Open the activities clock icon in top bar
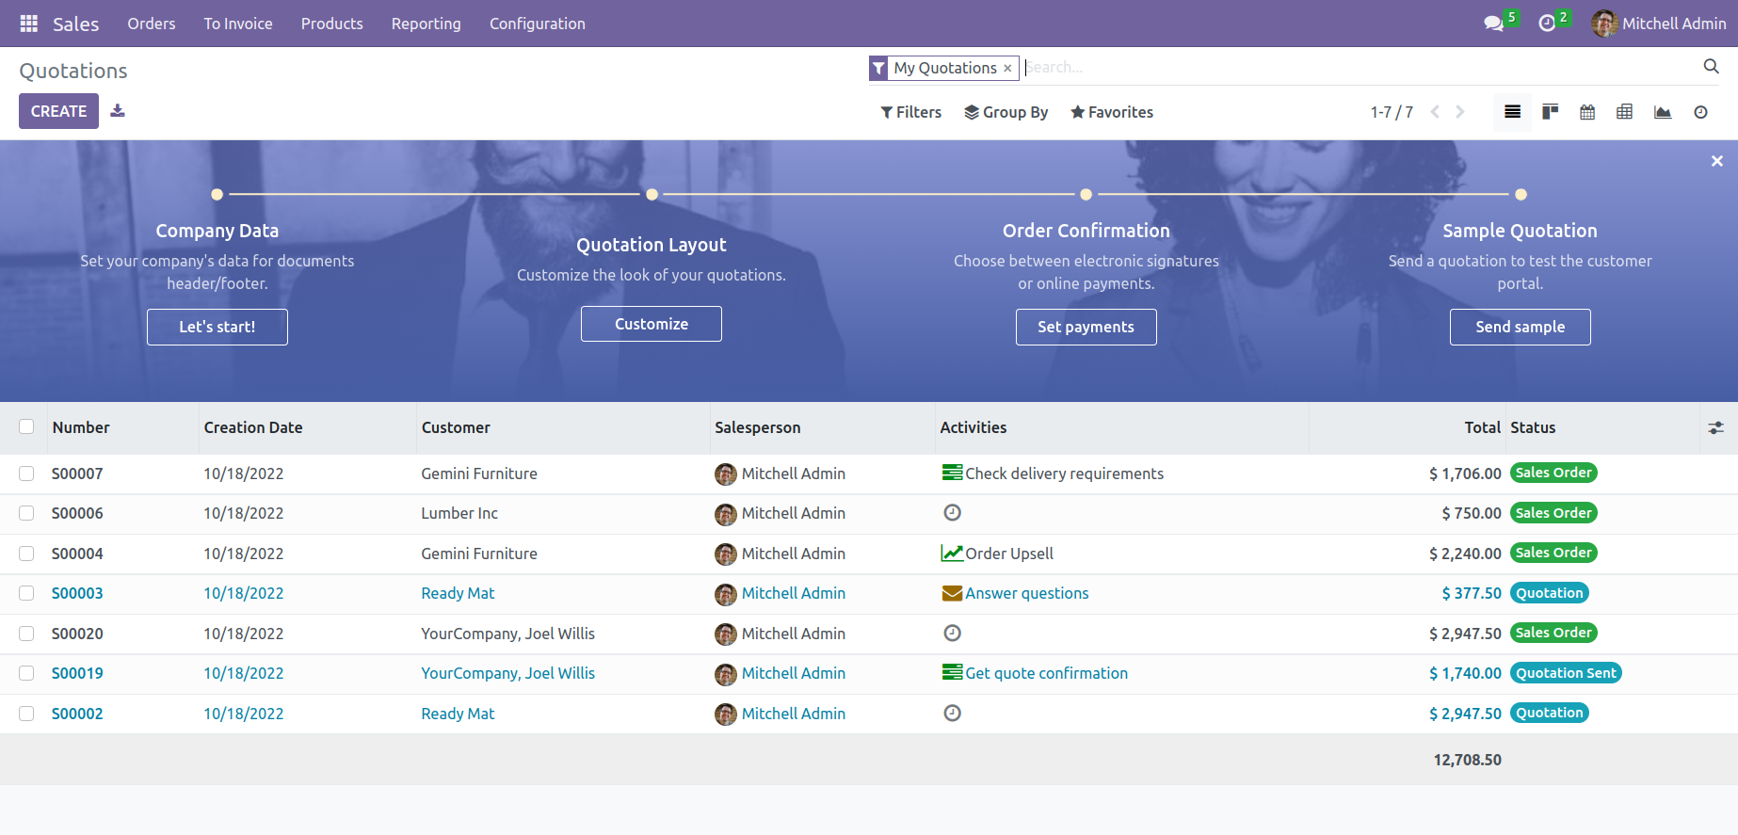The height and width of the screenshot is (835, 1738). click(1547, 24)
